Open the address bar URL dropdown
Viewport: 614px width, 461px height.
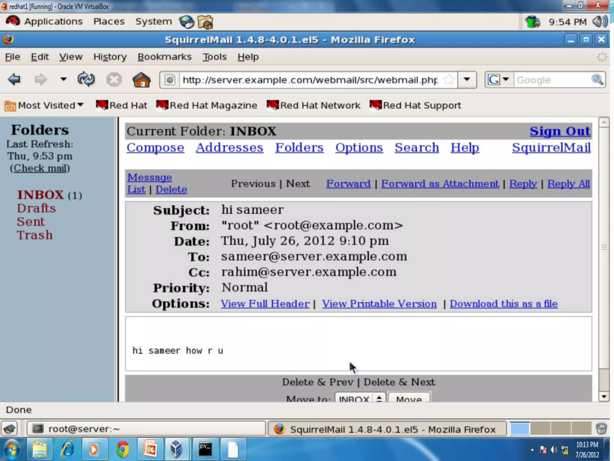[x=467, y=80]
